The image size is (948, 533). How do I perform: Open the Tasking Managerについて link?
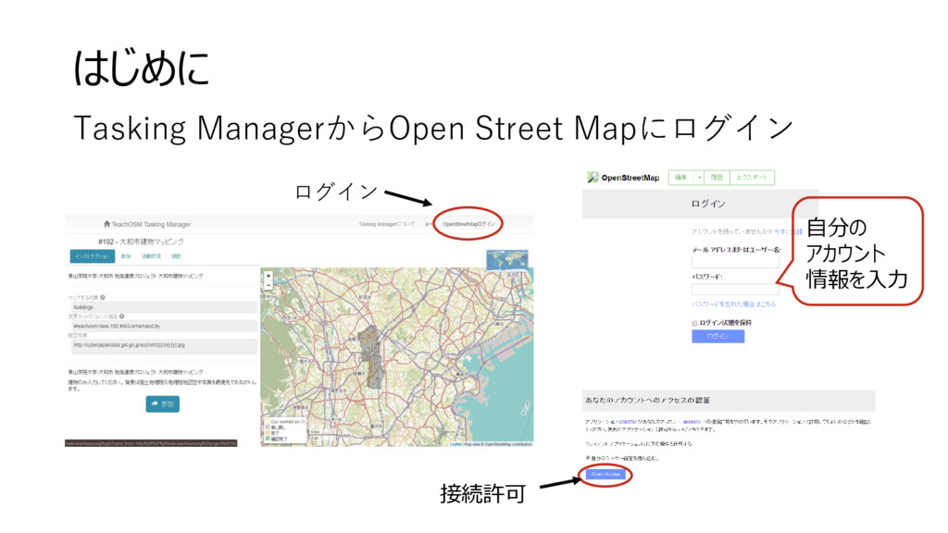pos(386,224)
